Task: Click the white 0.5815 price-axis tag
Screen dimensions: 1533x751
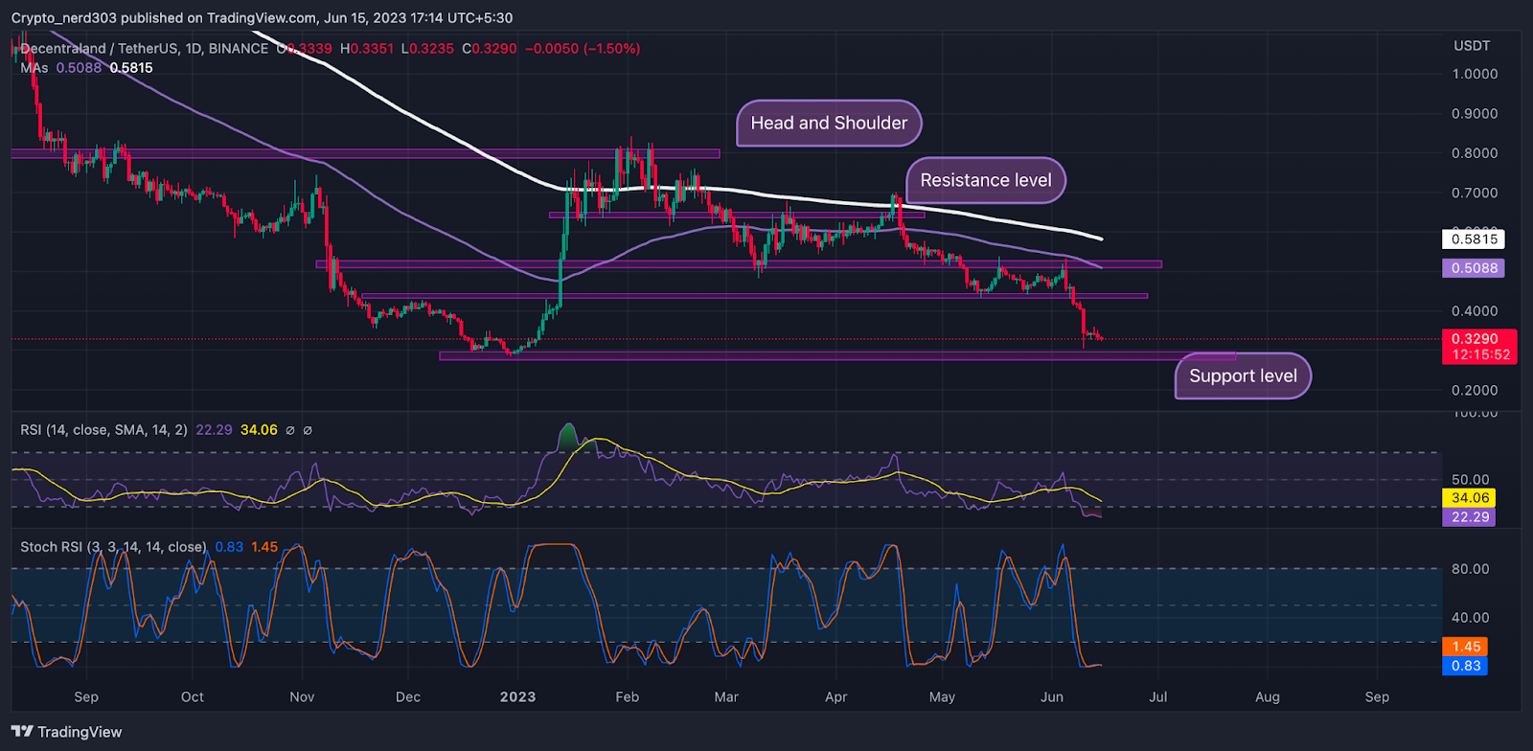Action: 1474,239
